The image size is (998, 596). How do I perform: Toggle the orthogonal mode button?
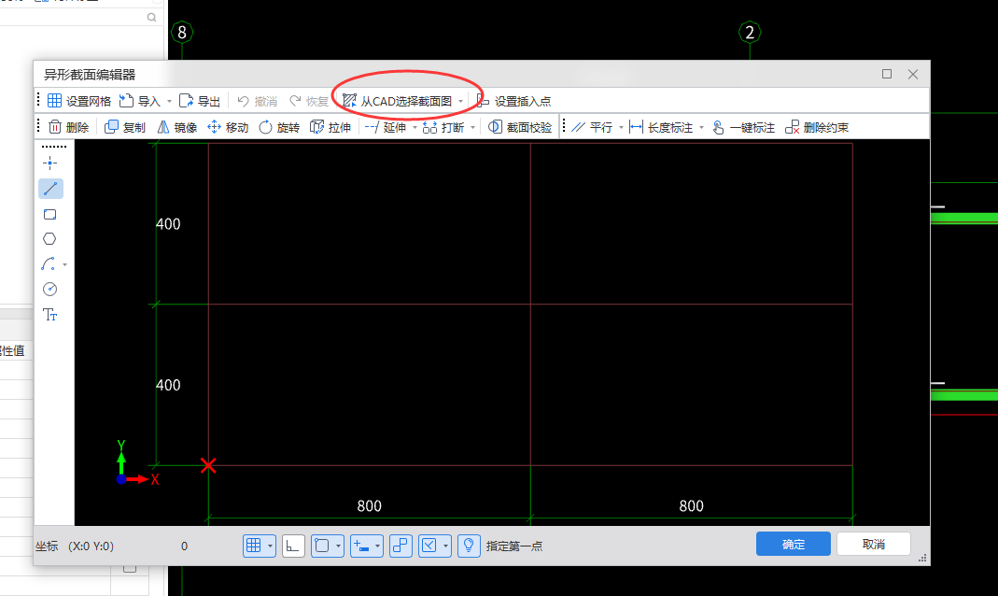point(293,546)
